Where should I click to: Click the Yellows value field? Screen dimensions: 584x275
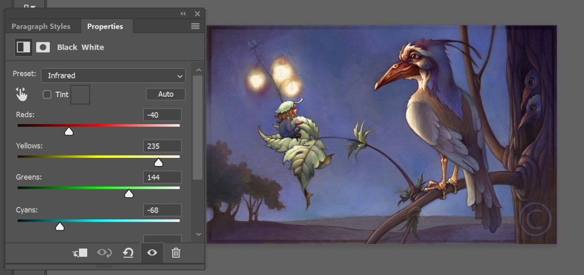click(x=162, y=146)
